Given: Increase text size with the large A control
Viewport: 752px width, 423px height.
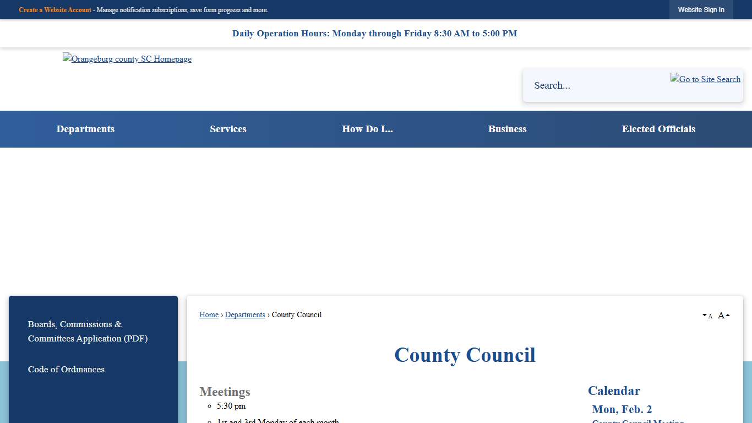Looking at the screenshot, I should click(x=721, y=315).
